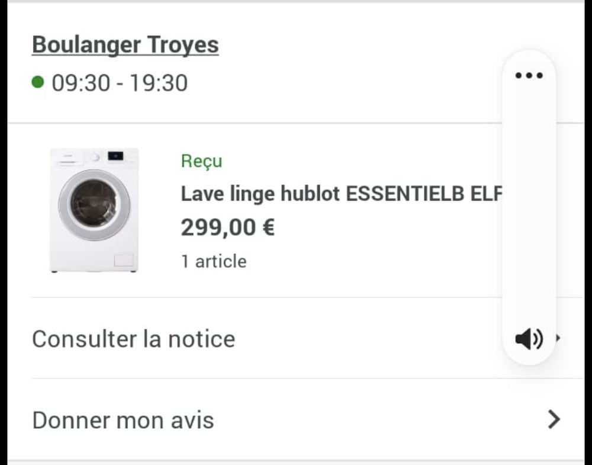Select the ellipsis icon on the floating pill

(x=529, y=75)
